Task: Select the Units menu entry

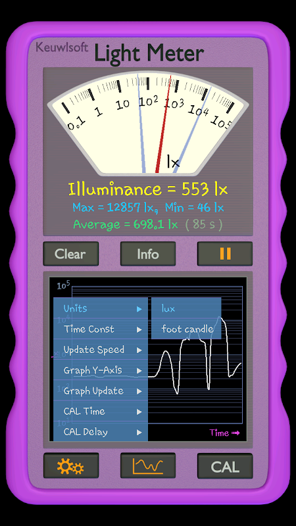Action: (x=101, y=308)
